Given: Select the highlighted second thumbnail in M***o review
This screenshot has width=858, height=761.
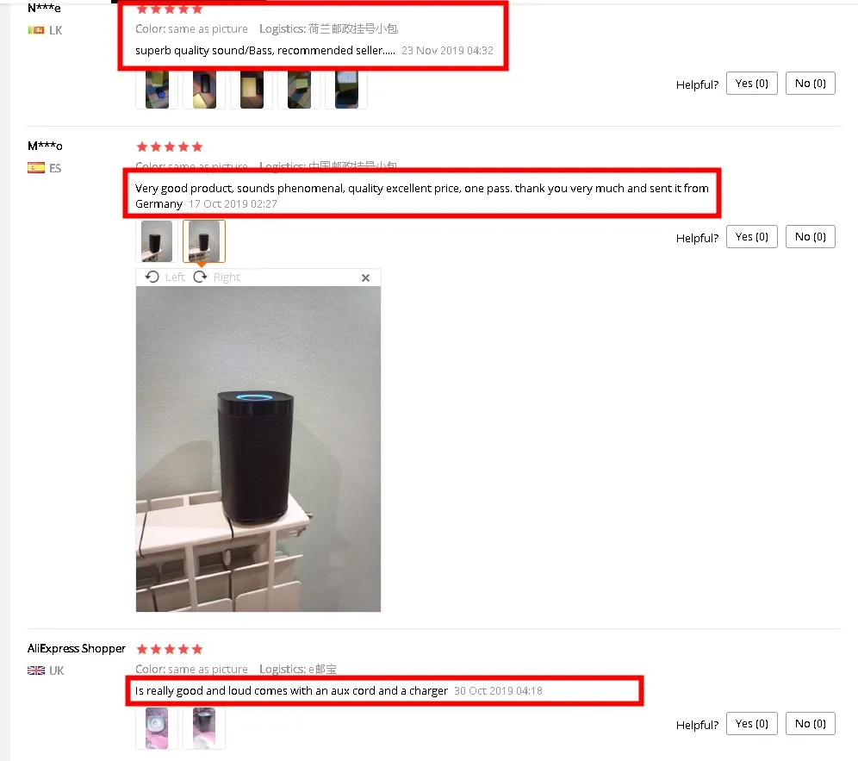Looking at the screenshot, I should point(204,241).
